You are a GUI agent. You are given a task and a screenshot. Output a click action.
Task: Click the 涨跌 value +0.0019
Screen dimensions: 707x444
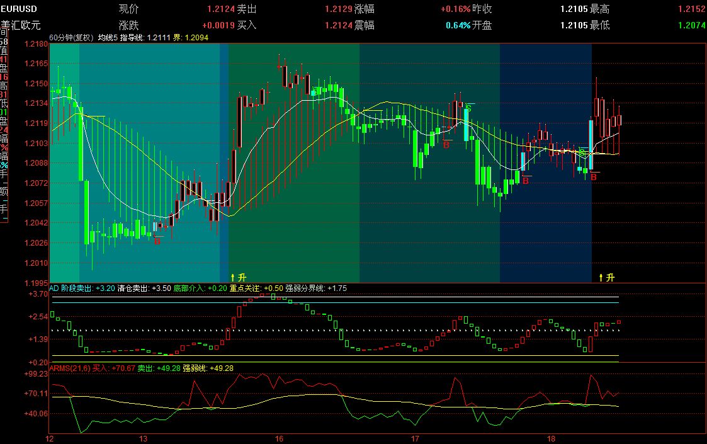tap(218, 25)
